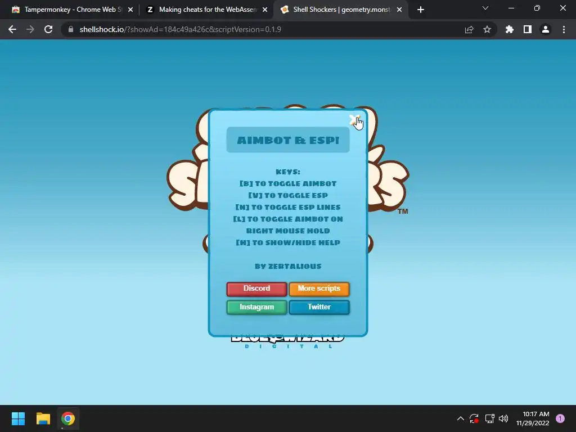Open the sync status tray icon
Viewport: 576px width, 432px height.
point(474,418)
